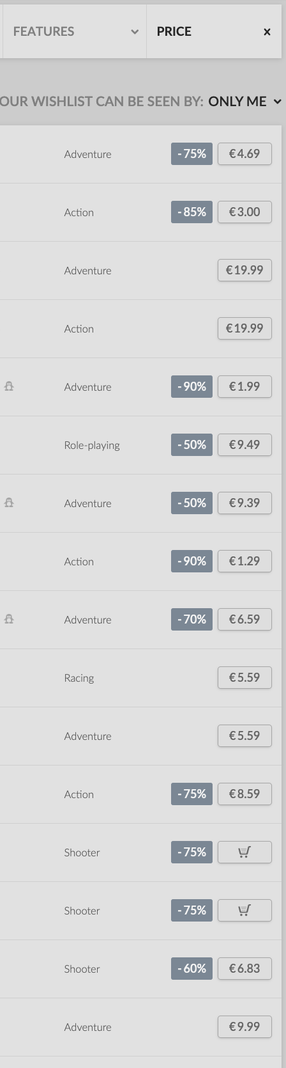Click the €6.83 Shooter price button
This screenshot has height=1068, width=286.
click(x=245, y=968)
